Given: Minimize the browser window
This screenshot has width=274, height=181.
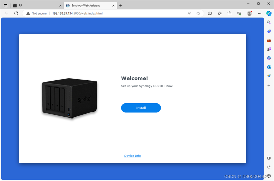Looking at the screenshot, I should tap(248, 4).
